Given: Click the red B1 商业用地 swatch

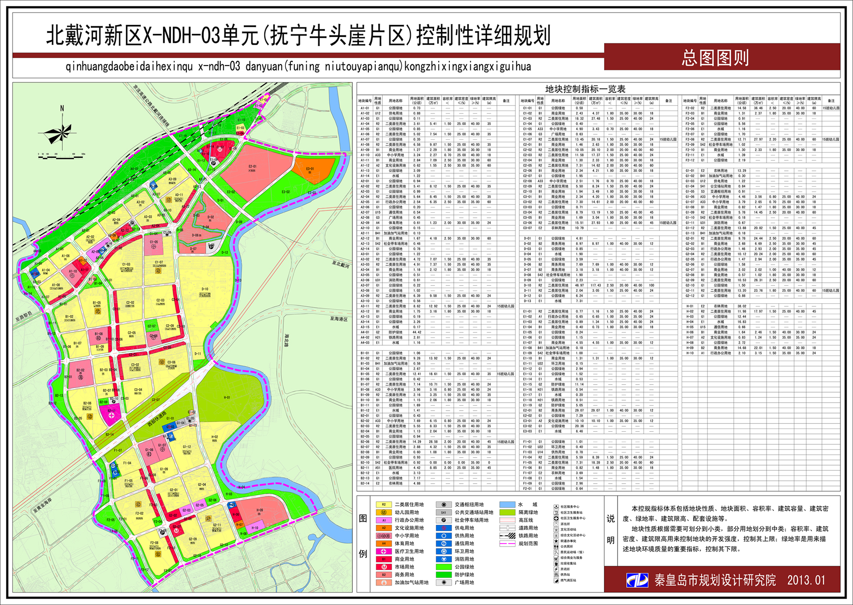Looking at the screenshot, I should coord(384,559).
